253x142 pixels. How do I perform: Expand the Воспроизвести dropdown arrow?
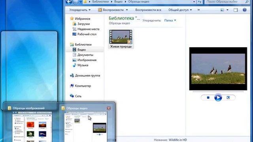(127, 10)
